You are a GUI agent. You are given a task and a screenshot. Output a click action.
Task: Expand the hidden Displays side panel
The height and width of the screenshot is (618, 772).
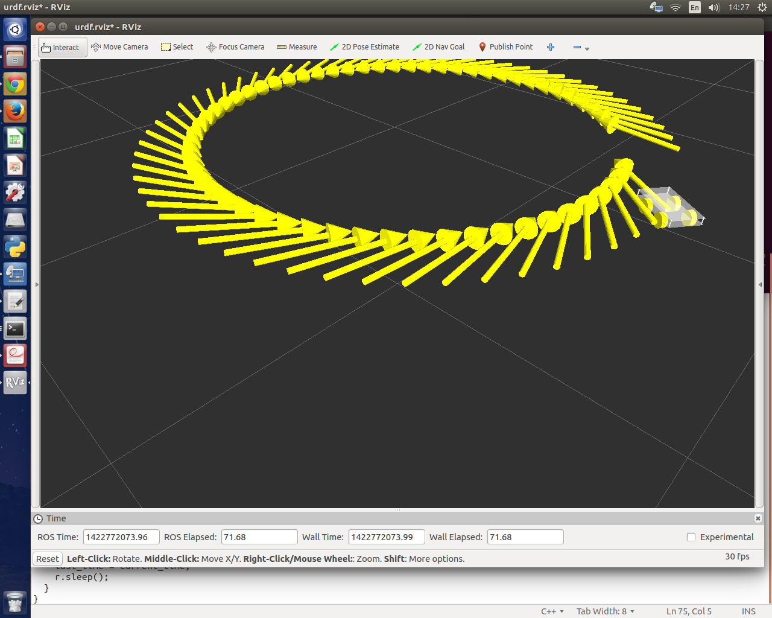[x=37, y=284]
